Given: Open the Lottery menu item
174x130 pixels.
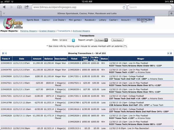Looking at the screenshot, I should [103, 20].
